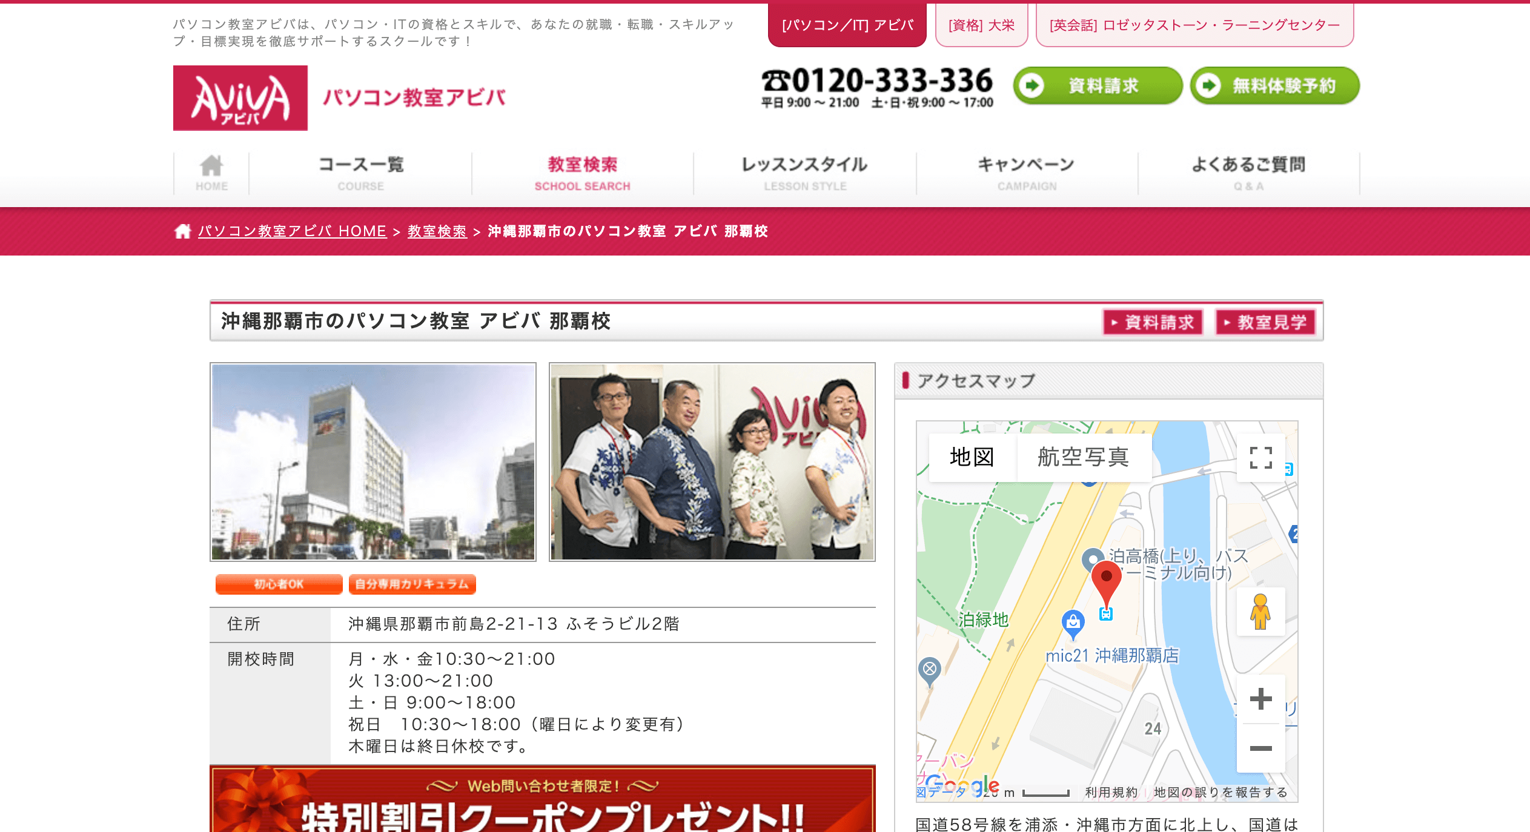Select the Street View pegman icon
This screenshot has width=1530, height=832.
(1260, 612)
